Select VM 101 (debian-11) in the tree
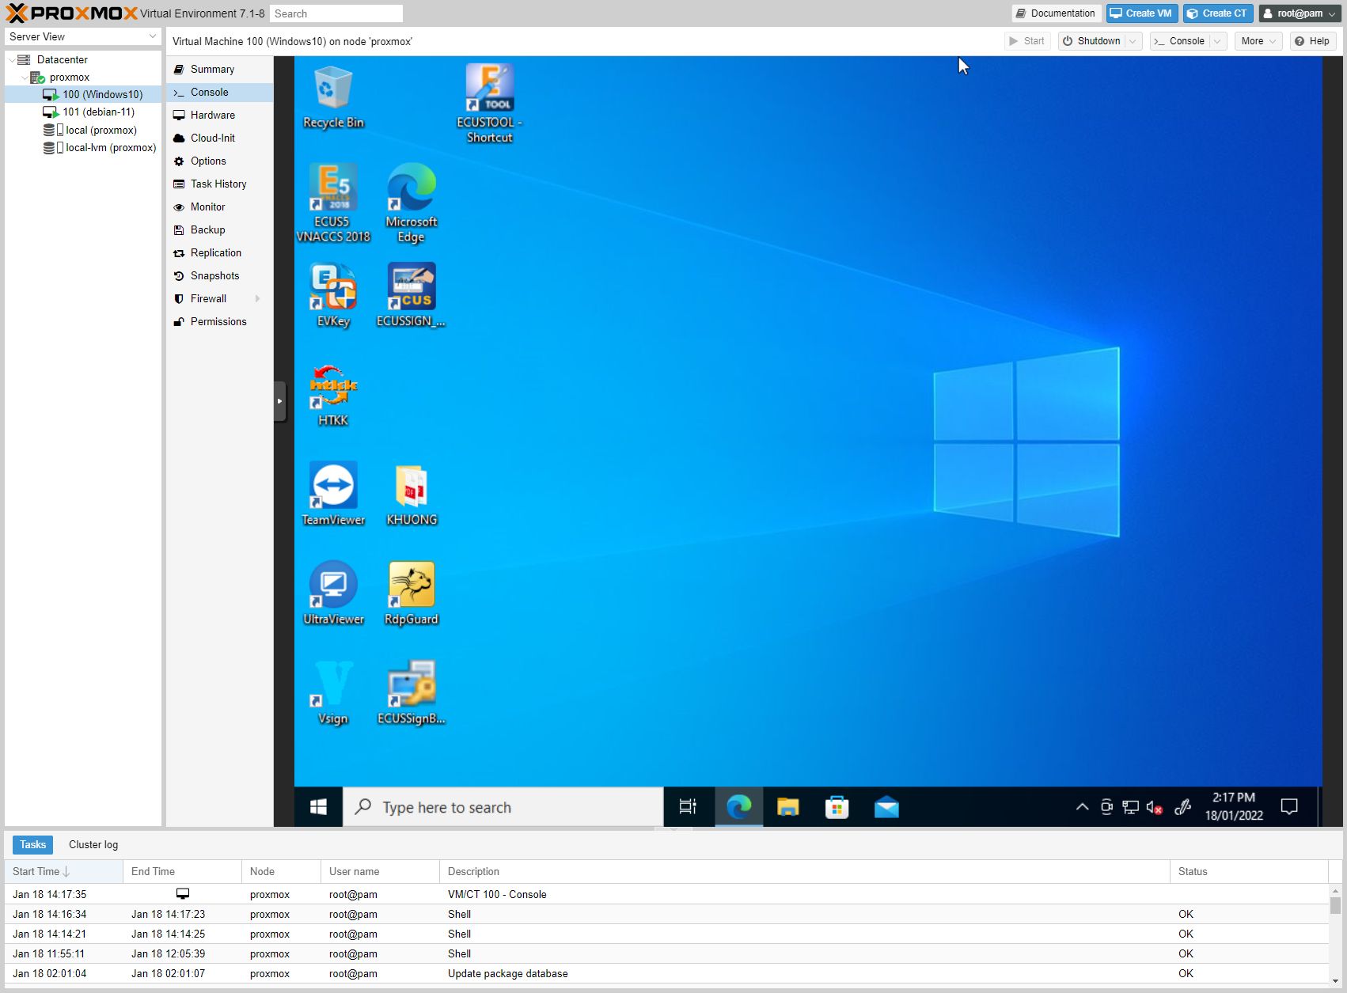Image resolution: width=1347 pixels, height=993 pixels. [x=98, y=112]
